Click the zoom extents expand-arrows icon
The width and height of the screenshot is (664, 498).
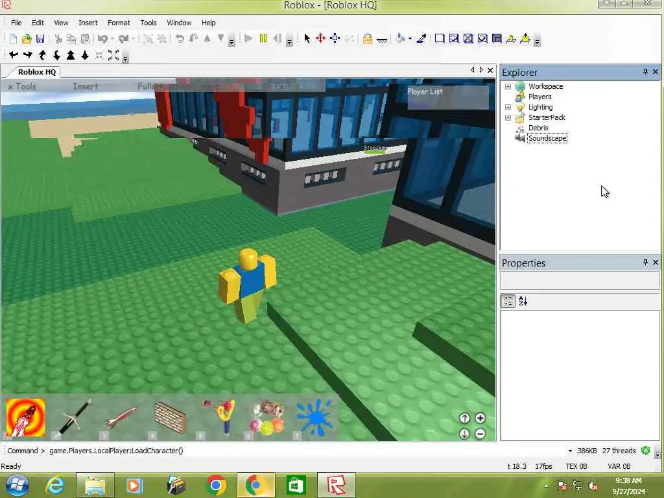tap(113, 55)
